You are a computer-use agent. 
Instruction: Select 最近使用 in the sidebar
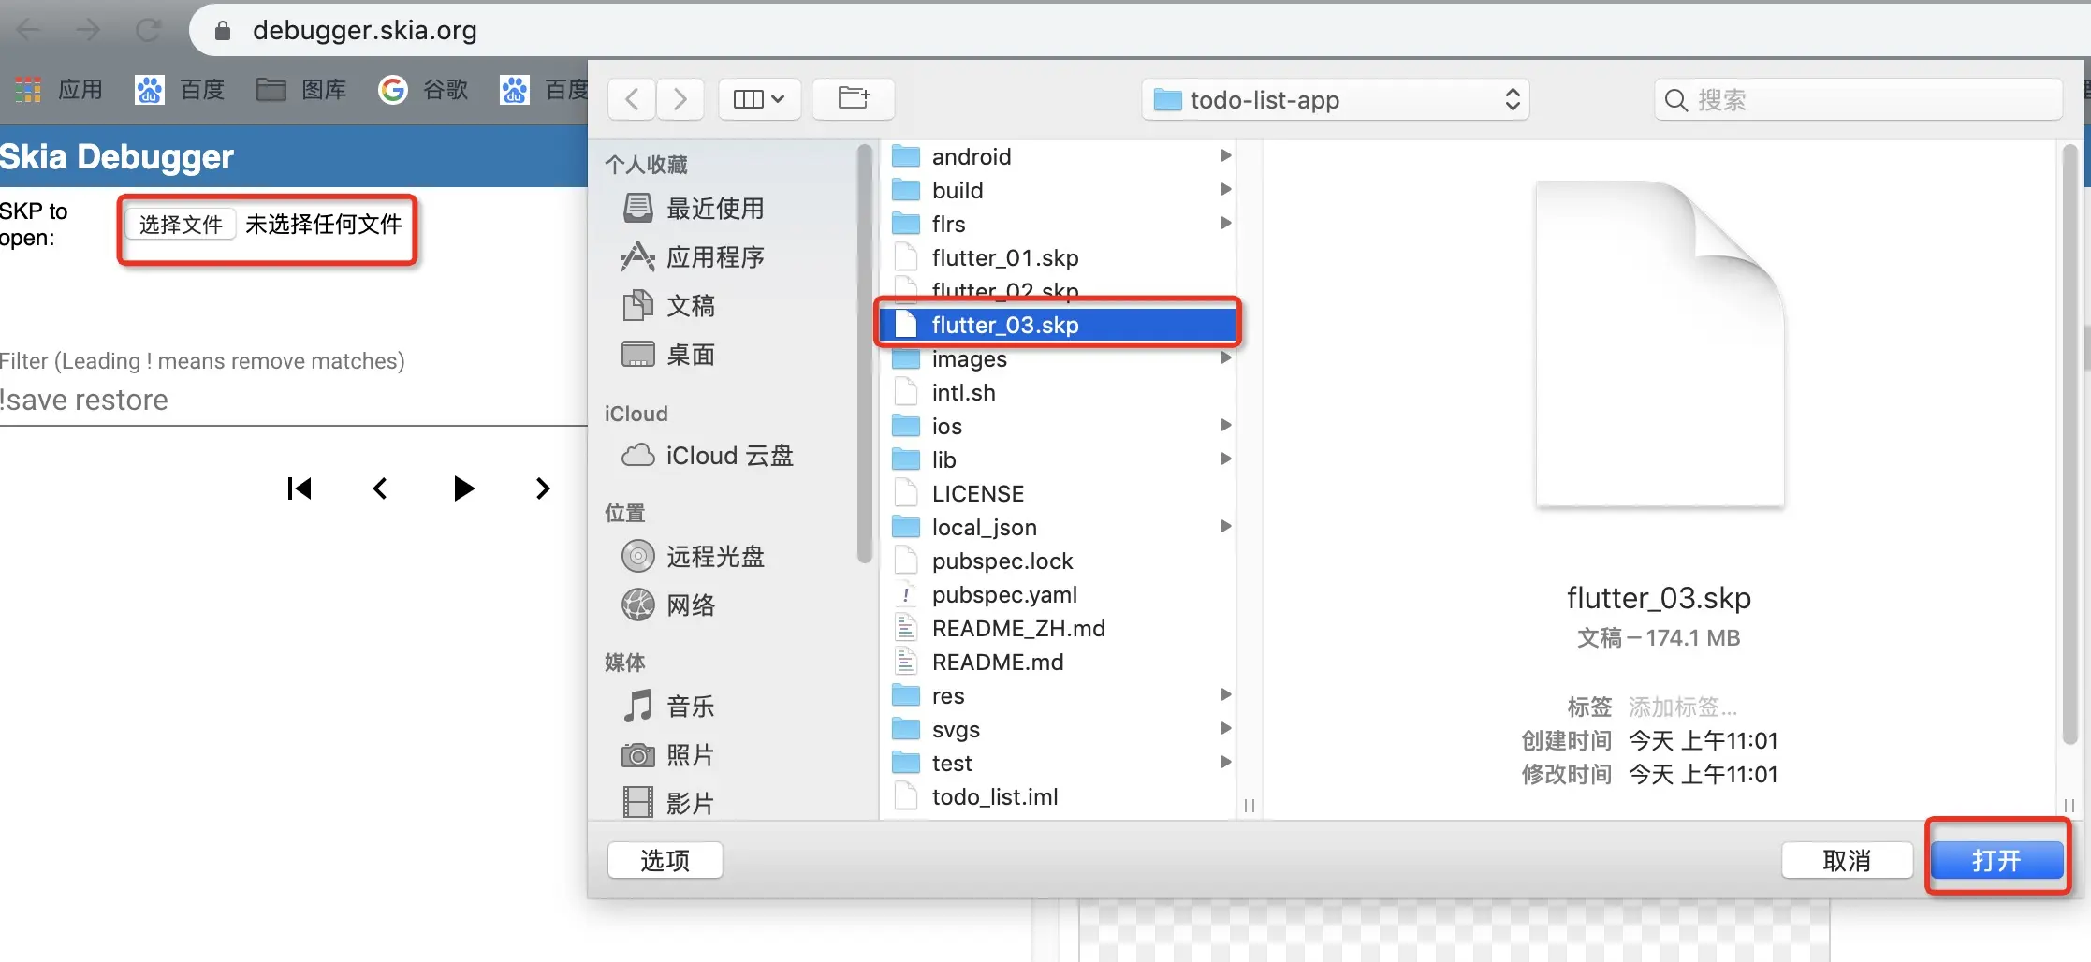(x=694, y=208)
